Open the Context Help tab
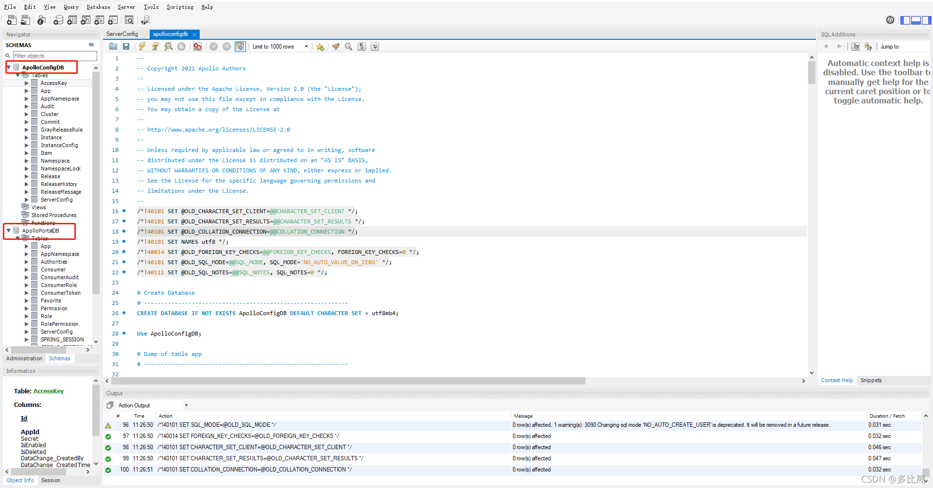 pos(837,380)
